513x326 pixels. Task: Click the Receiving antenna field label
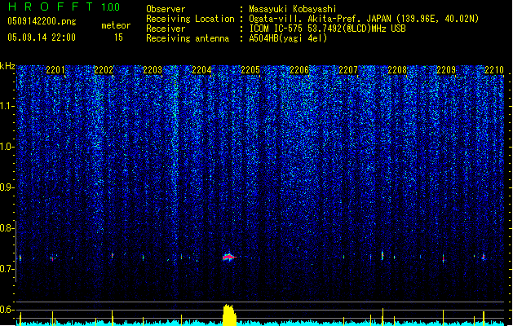pos(188,38)
